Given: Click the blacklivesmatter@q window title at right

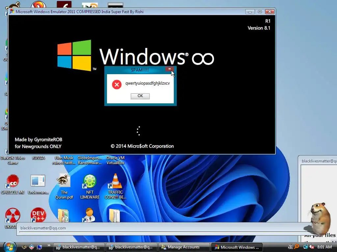Looking at the screenshot, I should coord(319,161).
